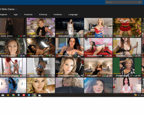The height and width of the screenshot is (115, 144).
Task: Open the IvorySoul username link
Action: [34, 36]
